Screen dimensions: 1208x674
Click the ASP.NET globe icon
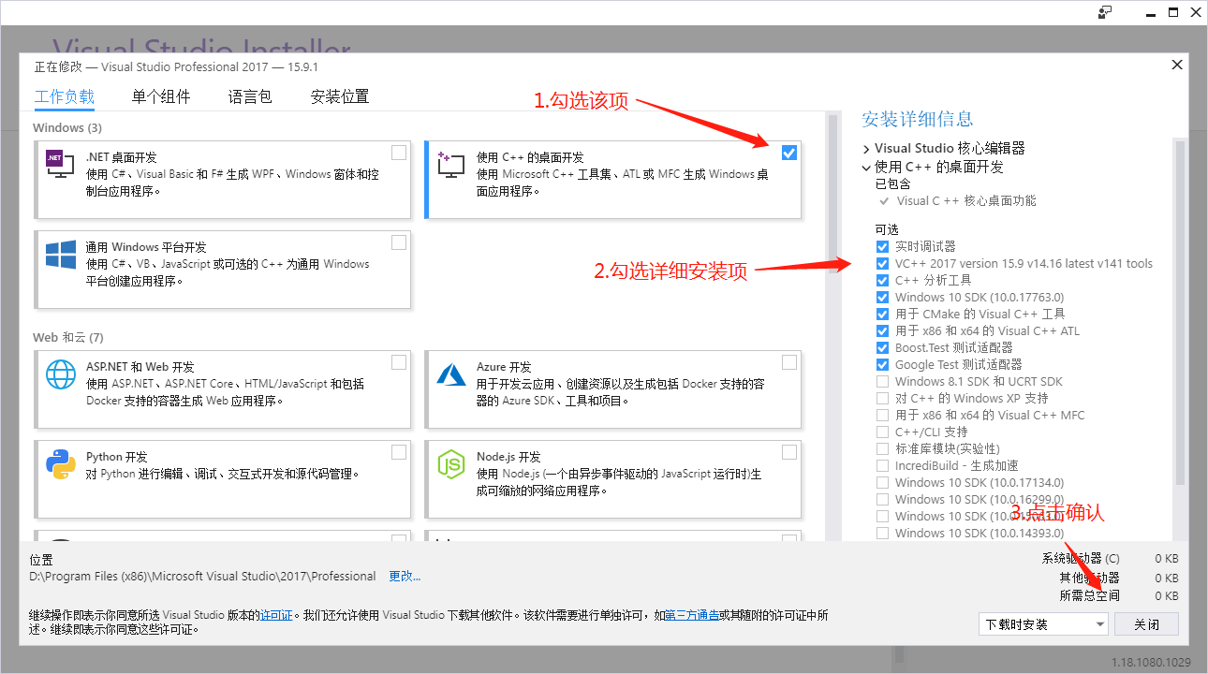[60, 374]
